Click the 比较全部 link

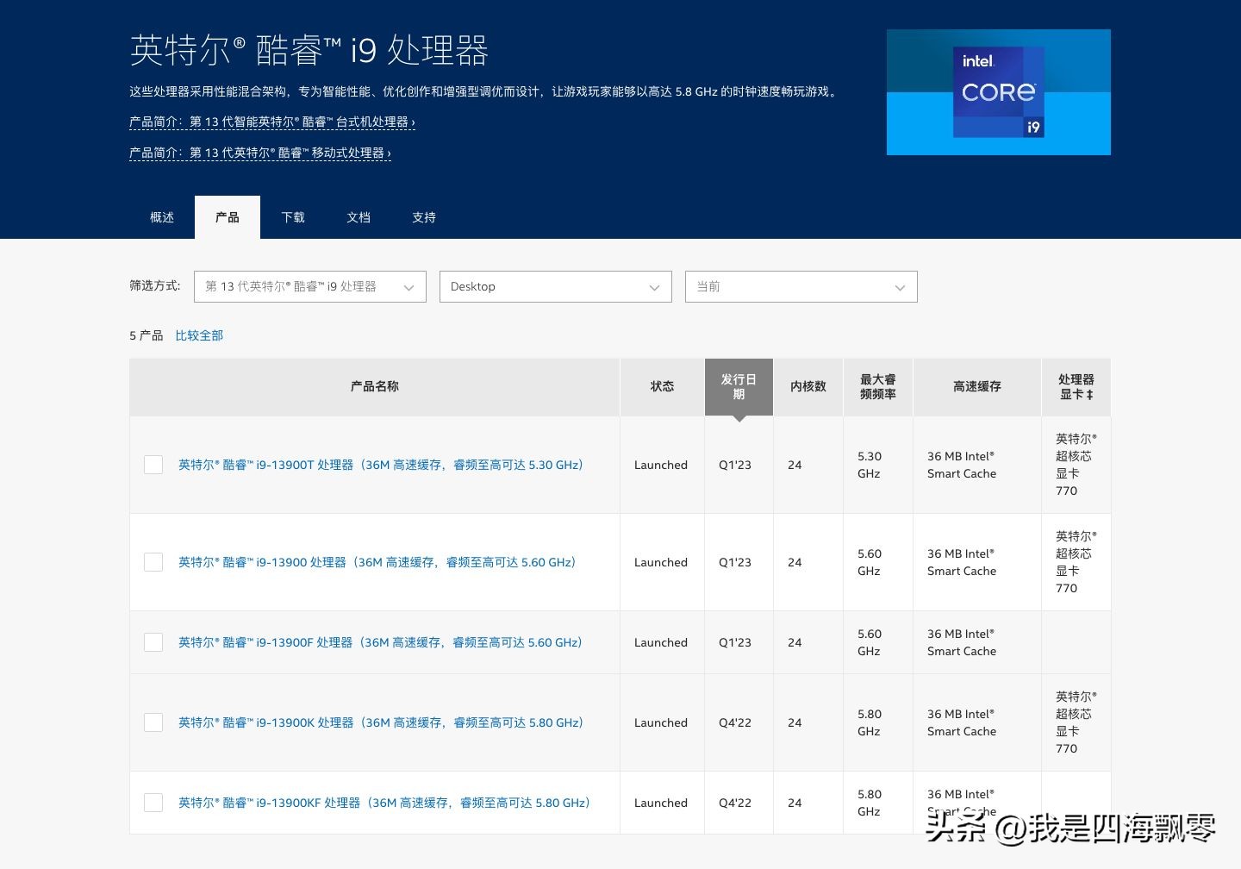pyautogui.click(x=199, y=335)
